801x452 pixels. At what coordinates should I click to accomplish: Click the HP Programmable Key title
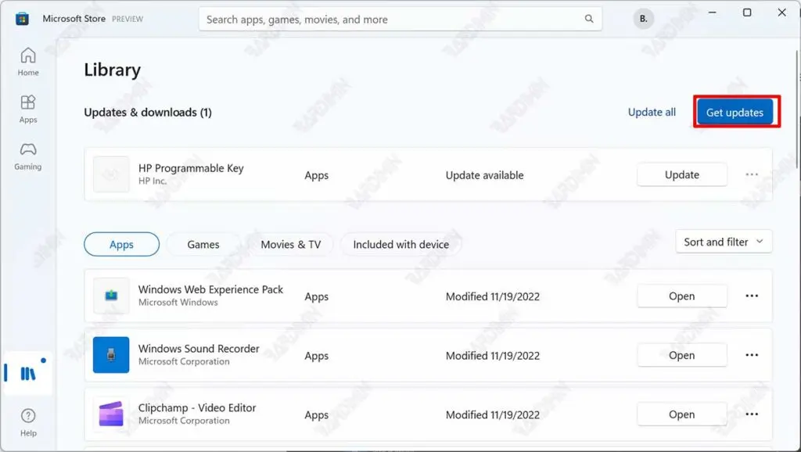point(191,168)
